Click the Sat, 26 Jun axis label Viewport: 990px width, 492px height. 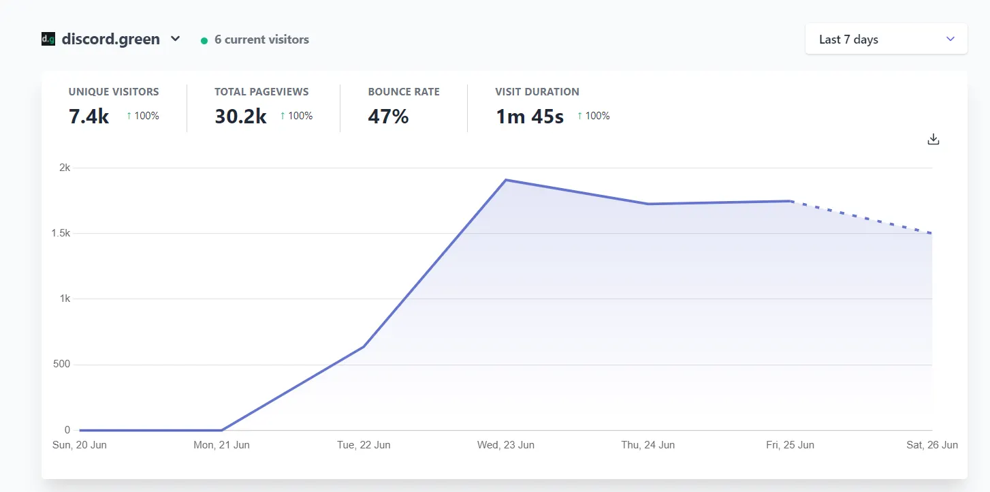tap(931, 445)
